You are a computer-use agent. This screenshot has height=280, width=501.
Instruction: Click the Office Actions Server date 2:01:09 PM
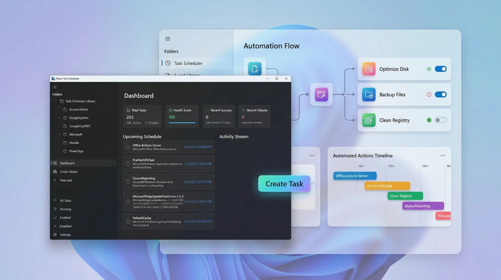point(198,147)
